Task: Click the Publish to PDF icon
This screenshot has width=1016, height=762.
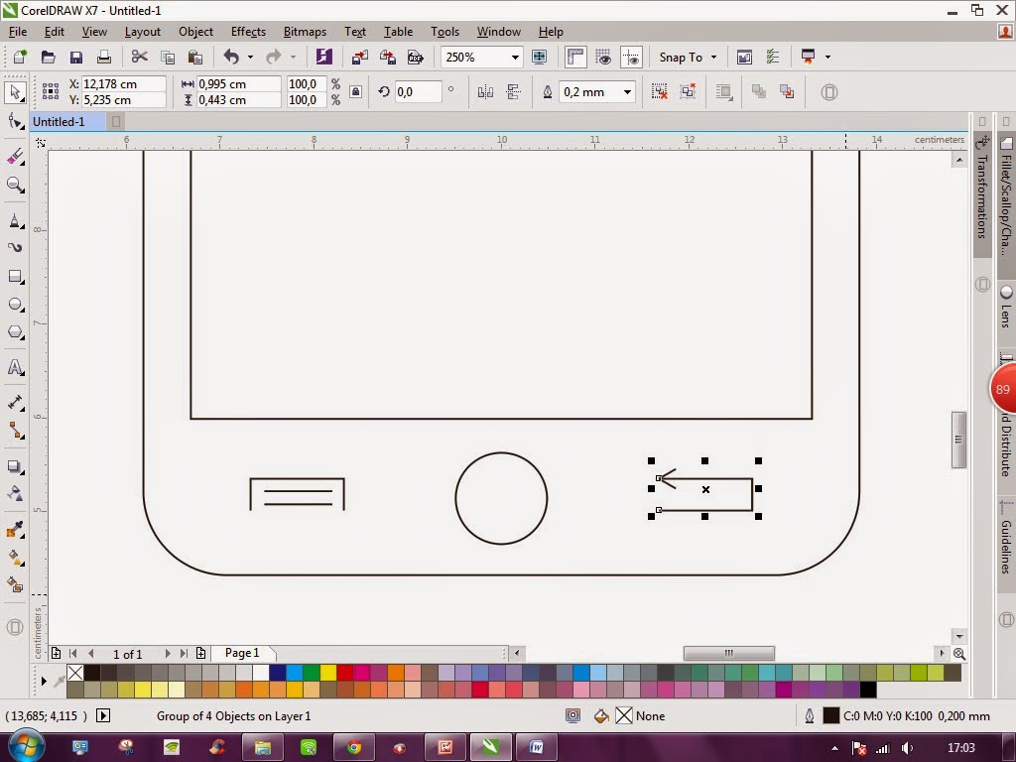Action: click(416, 57)
